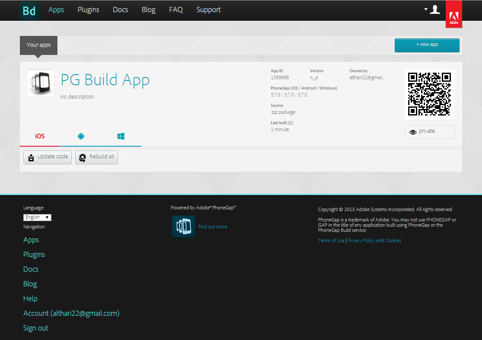
Task: Open Plugins in the top navigation
Action: tap(88, 10)
